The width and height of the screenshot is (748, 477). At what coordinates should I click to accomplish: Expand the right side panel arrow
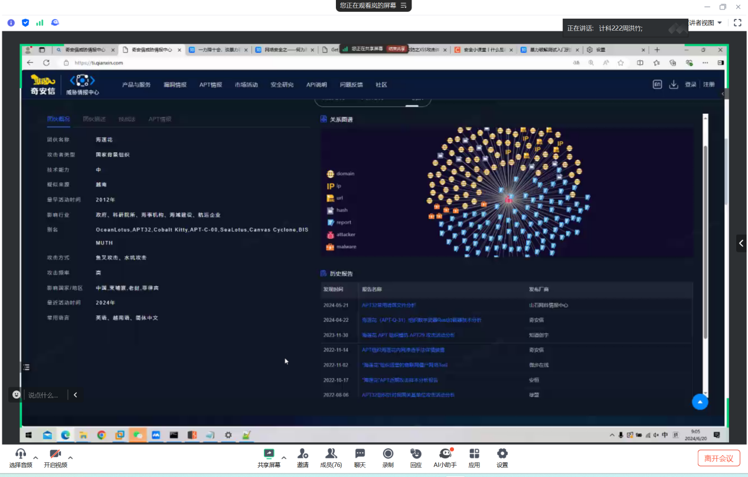click(x=741, y=243)
